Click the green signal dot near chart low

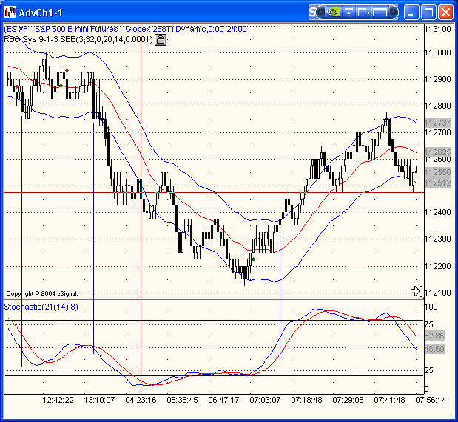click(x=254, y=259)
